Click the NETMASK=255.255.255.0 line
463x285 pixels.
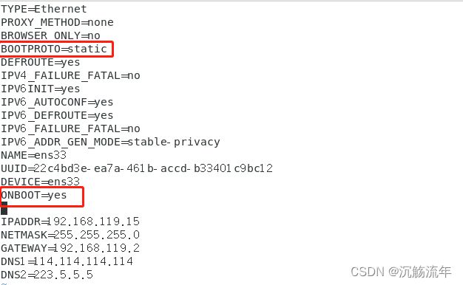click(70, 235)
